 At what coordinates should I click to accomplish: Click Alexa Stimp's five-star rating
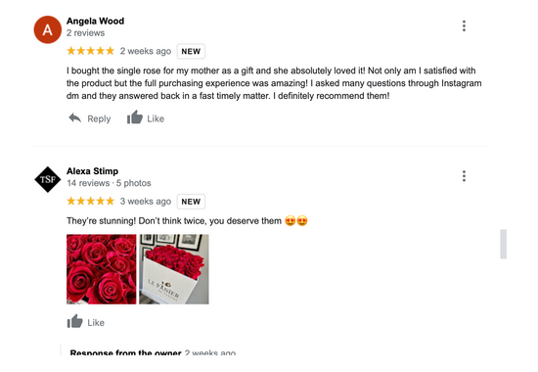(x=91, y=201)
